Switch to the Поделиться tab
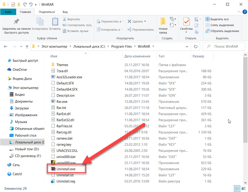 point(47,12)
